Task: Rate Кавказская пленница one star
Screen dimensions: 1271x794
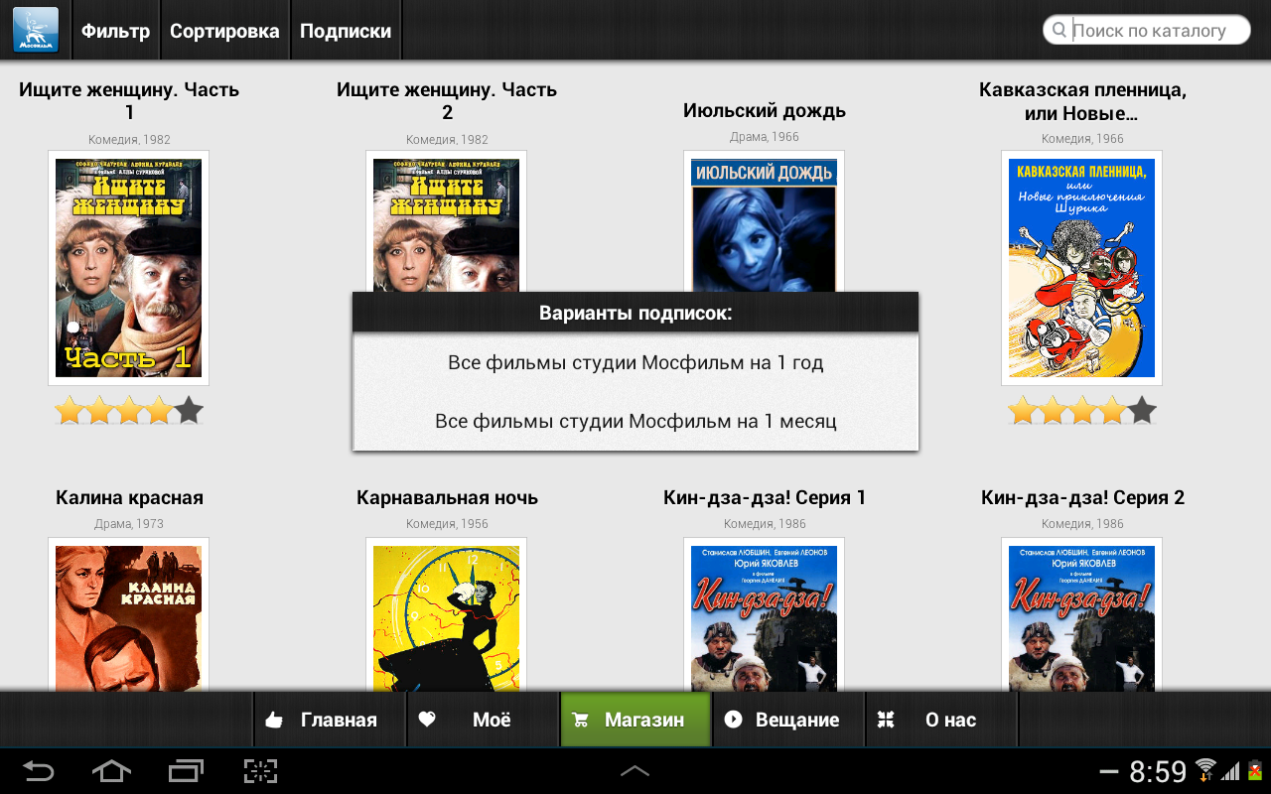Action: 1022,410
